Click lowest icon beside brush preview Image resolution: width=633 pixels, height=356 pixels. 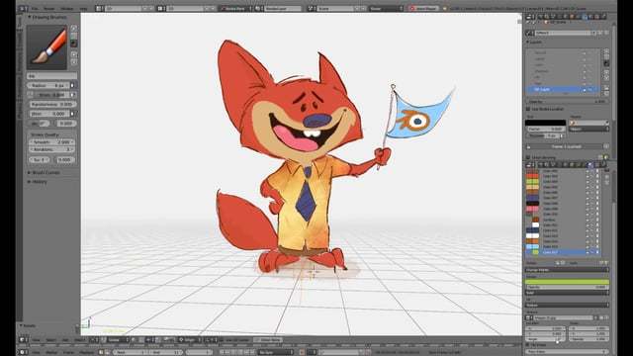coord(74,61)
